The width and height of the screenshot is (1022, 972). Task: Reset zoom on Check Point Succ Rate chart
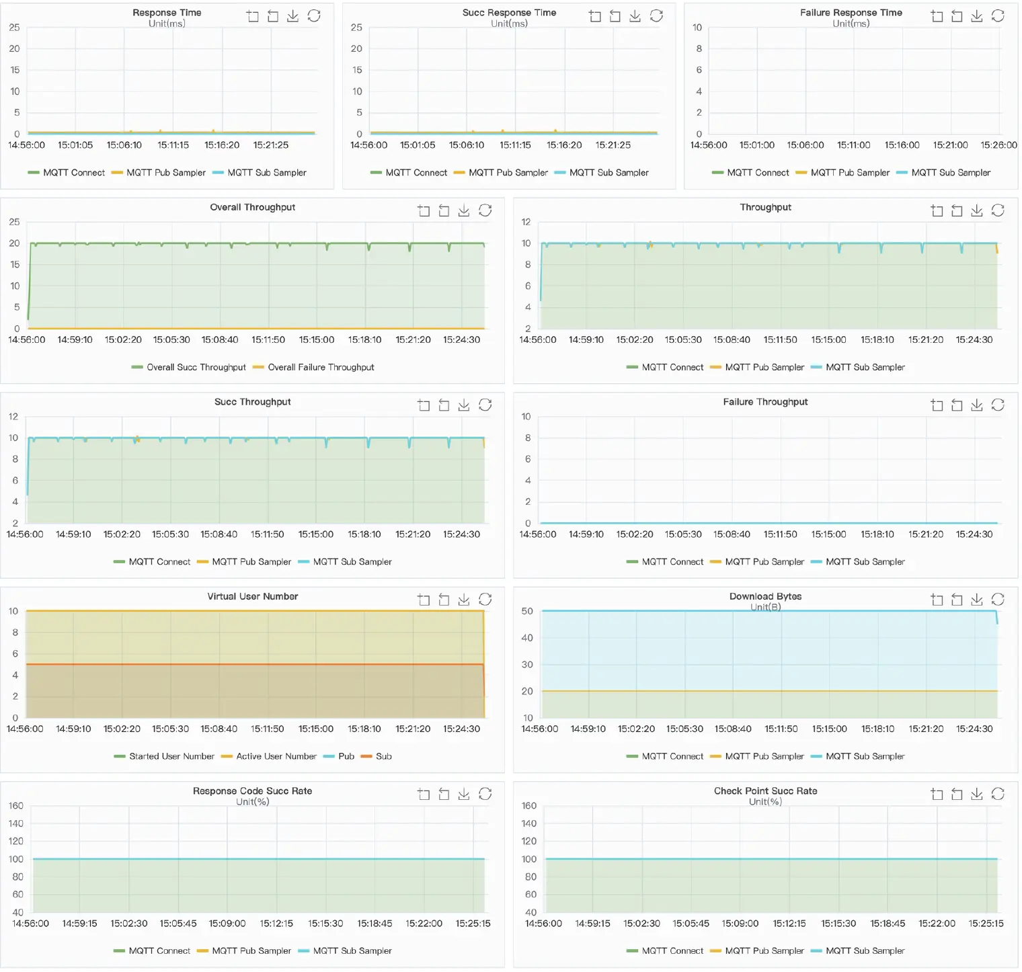(x=957, y=795)
